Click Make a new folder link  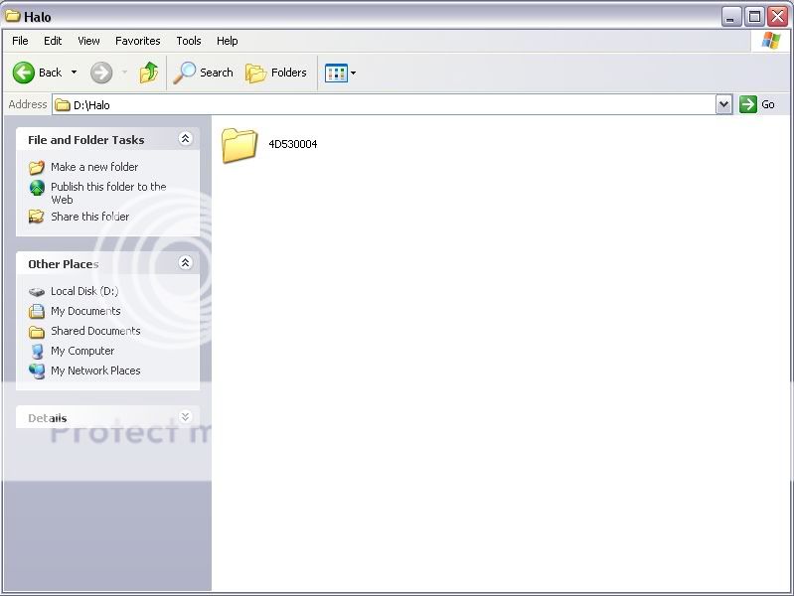pos(94,167)
